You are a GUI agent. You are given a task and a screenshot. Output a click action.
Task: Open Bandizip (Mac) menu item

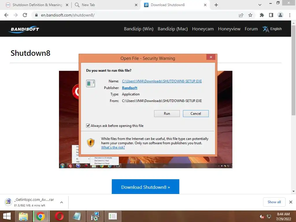click(173, 29)
